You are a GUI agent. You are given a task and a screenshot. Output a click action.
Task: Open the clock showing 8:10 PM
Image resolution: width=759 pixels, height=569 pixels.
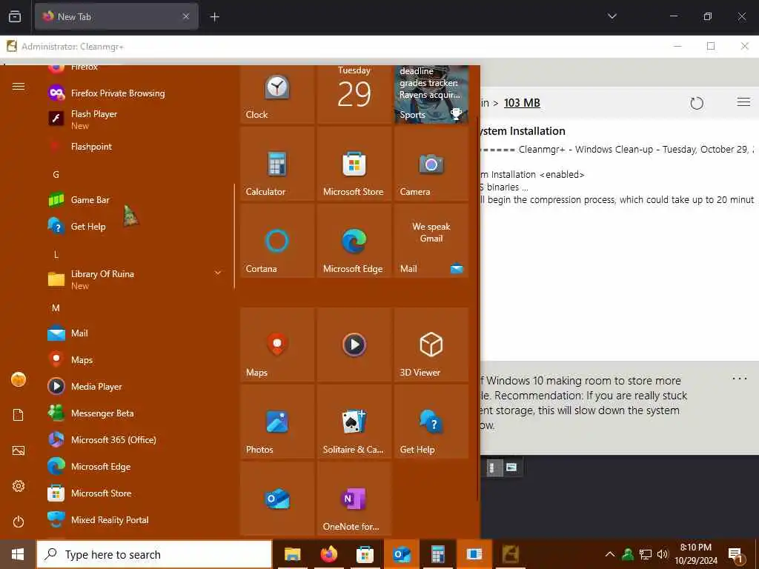[696, 554]
